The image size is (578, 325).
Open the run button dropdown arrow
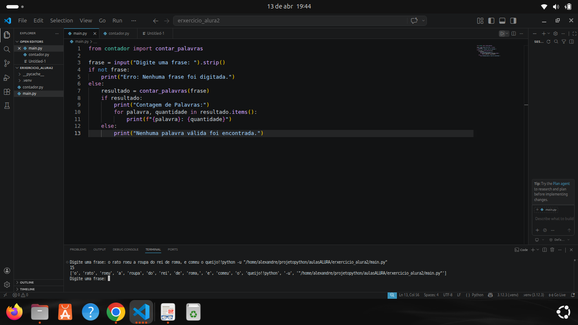(507, 33)
